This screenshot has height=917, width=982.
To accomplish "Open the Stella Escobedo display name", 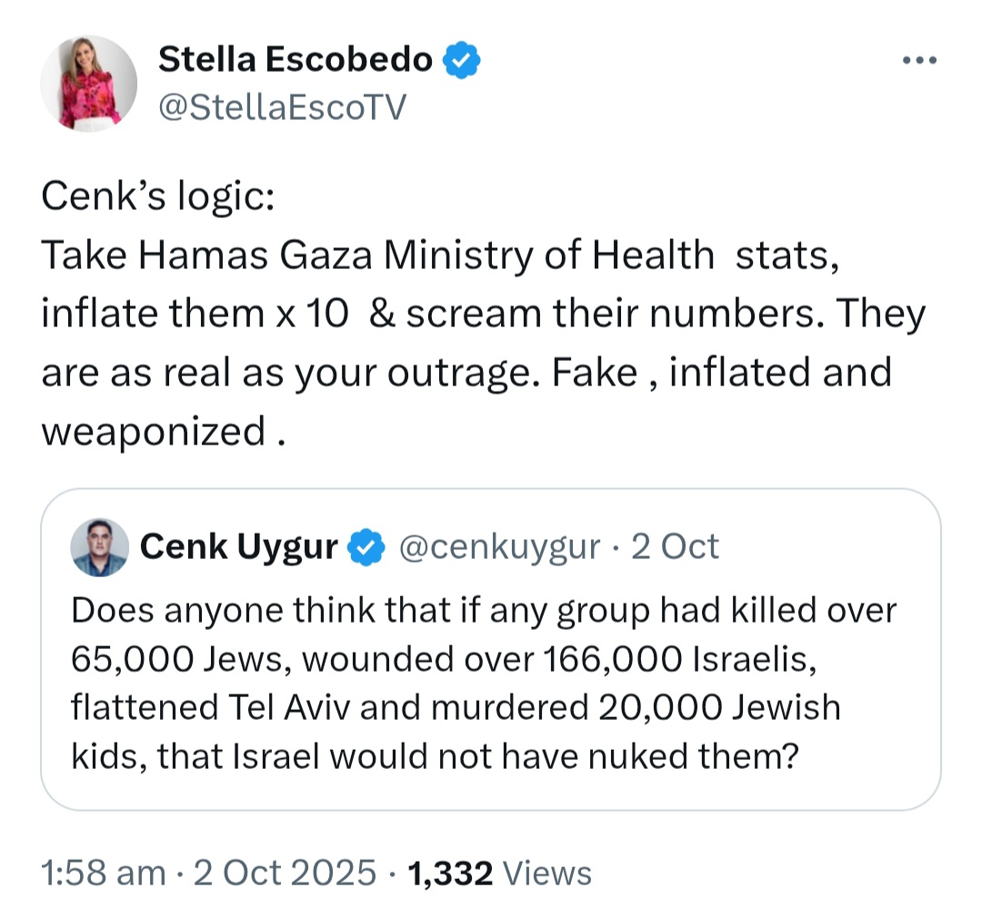I will (295, 59).
